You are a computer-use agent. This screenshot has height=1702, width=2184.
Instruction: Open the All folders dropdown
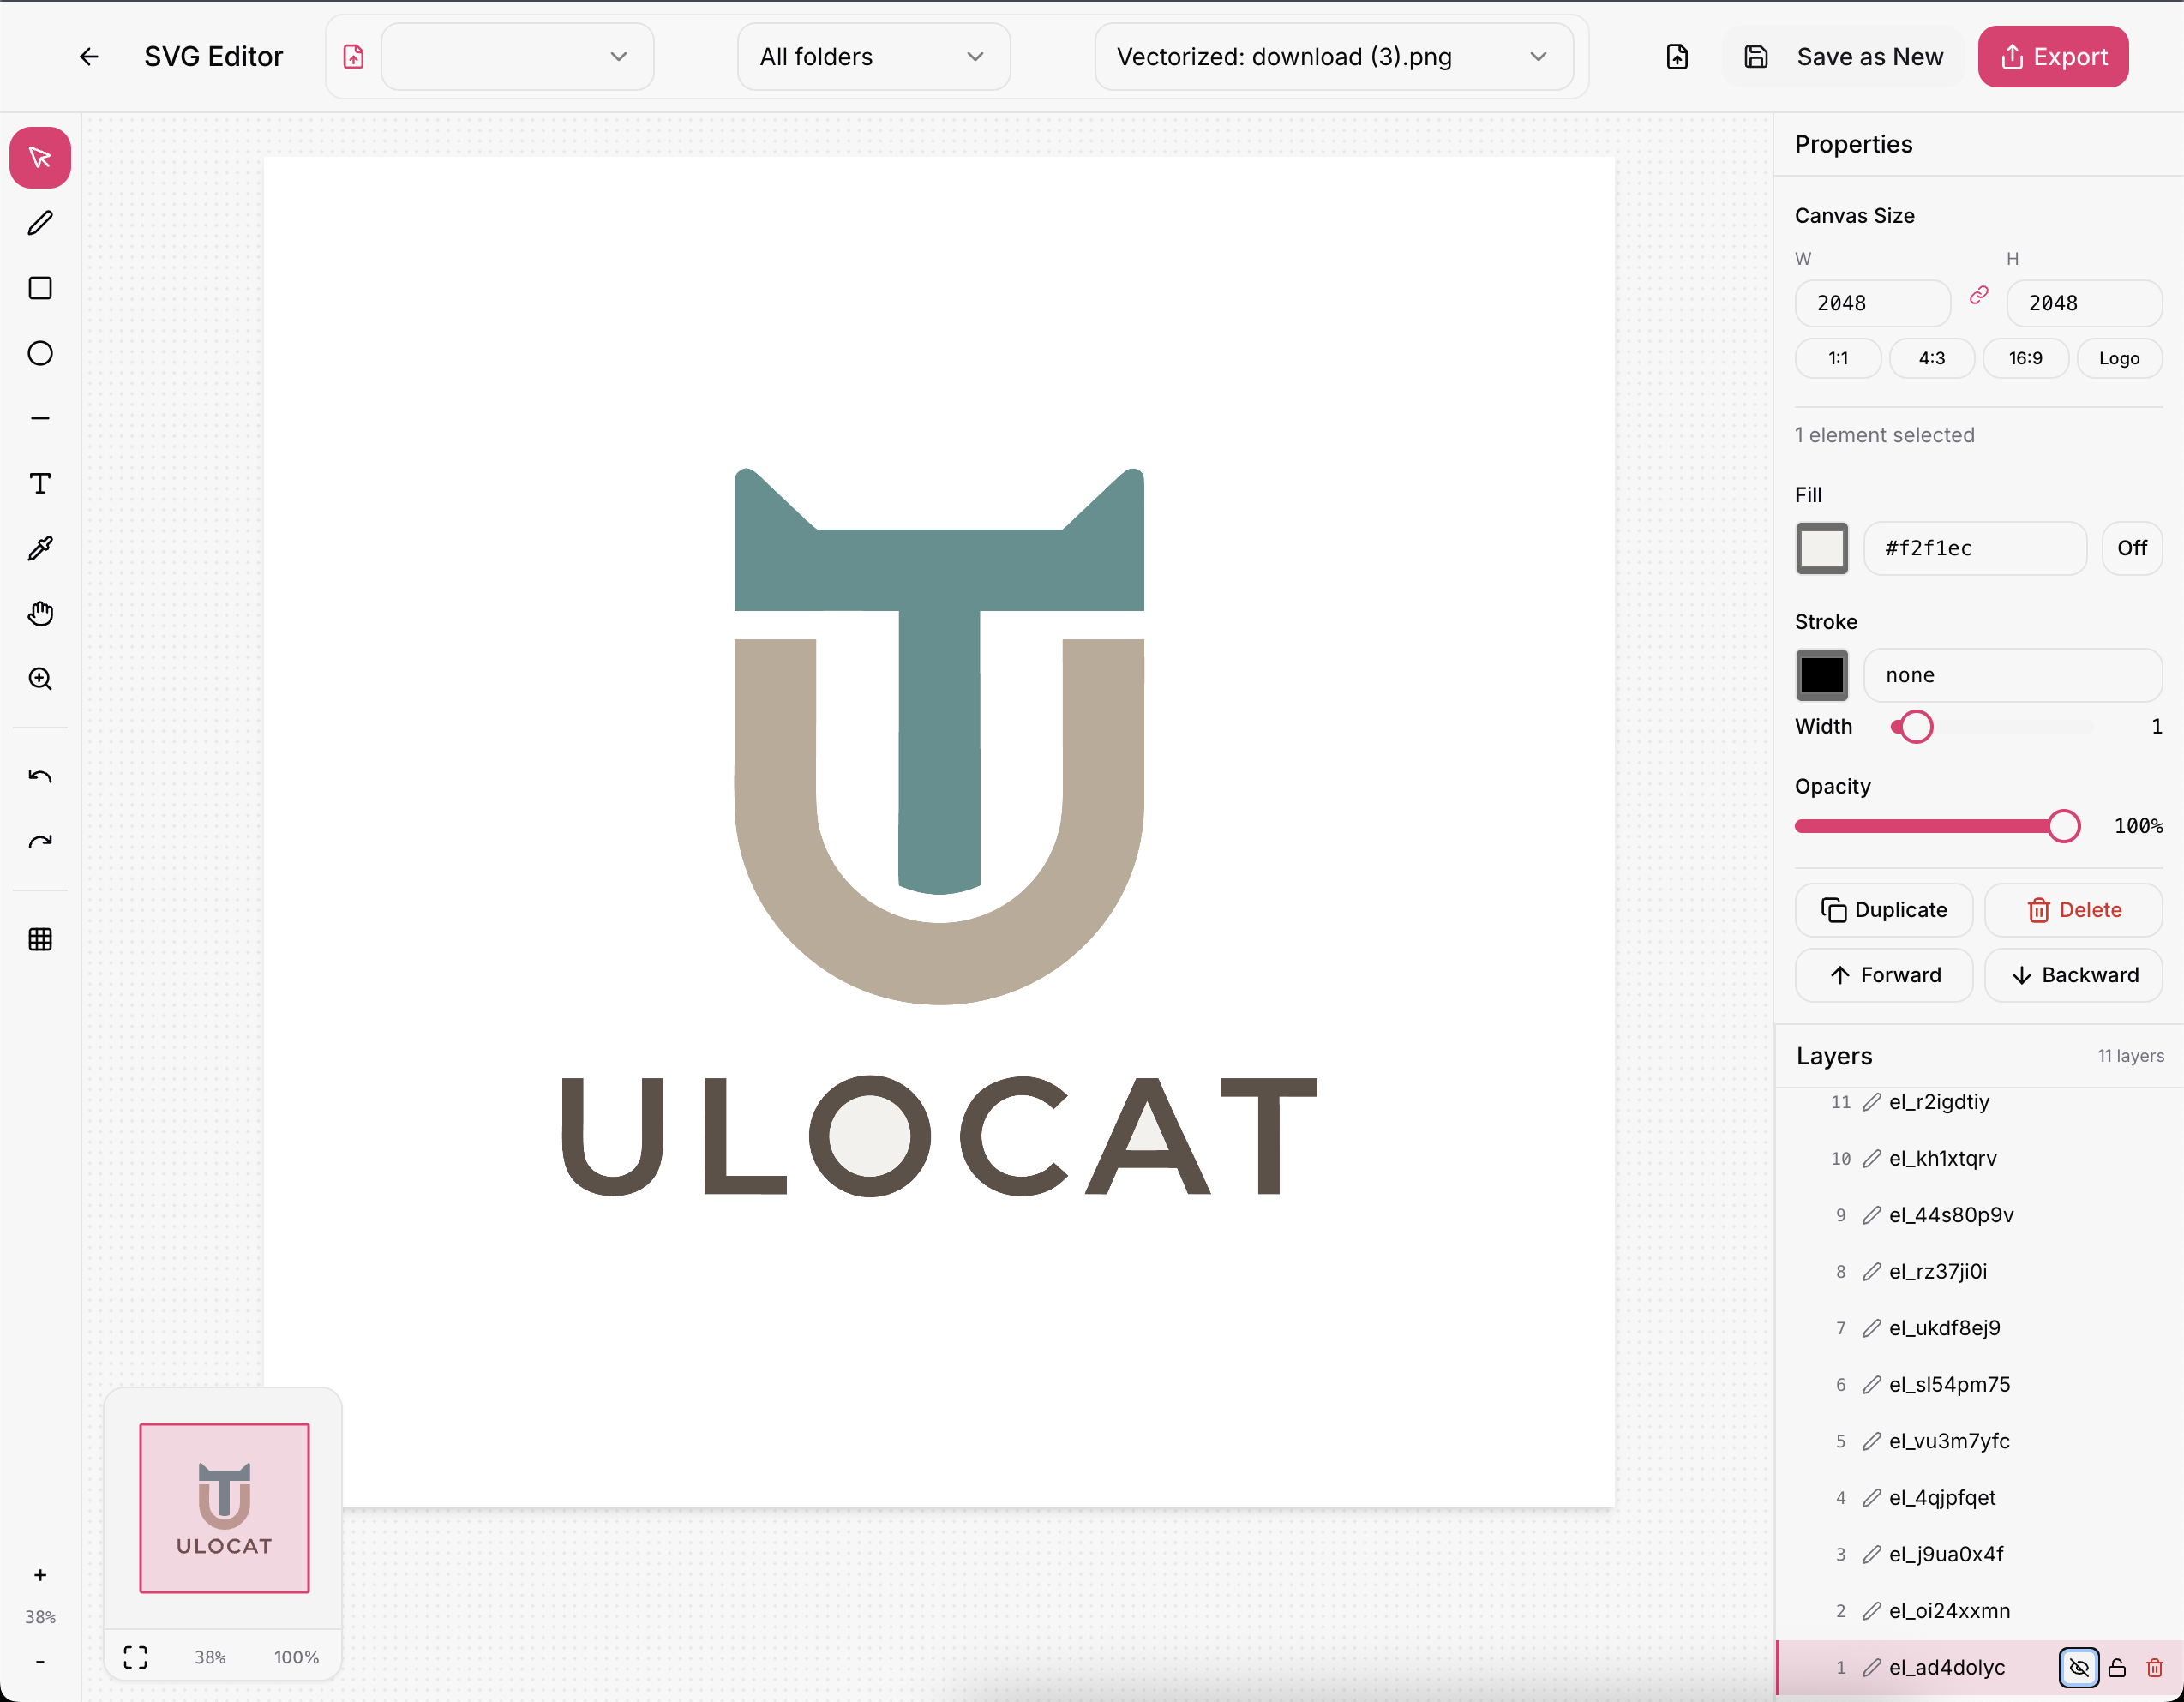point(872,57)
